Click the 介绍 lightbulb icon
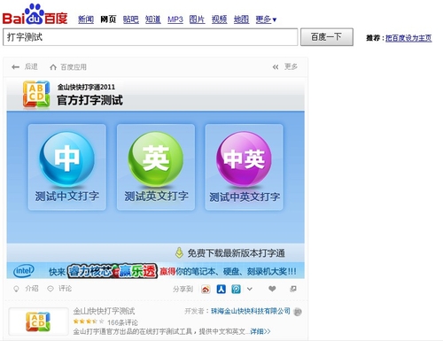The image size is (443, 341). [x=16, y=289]
